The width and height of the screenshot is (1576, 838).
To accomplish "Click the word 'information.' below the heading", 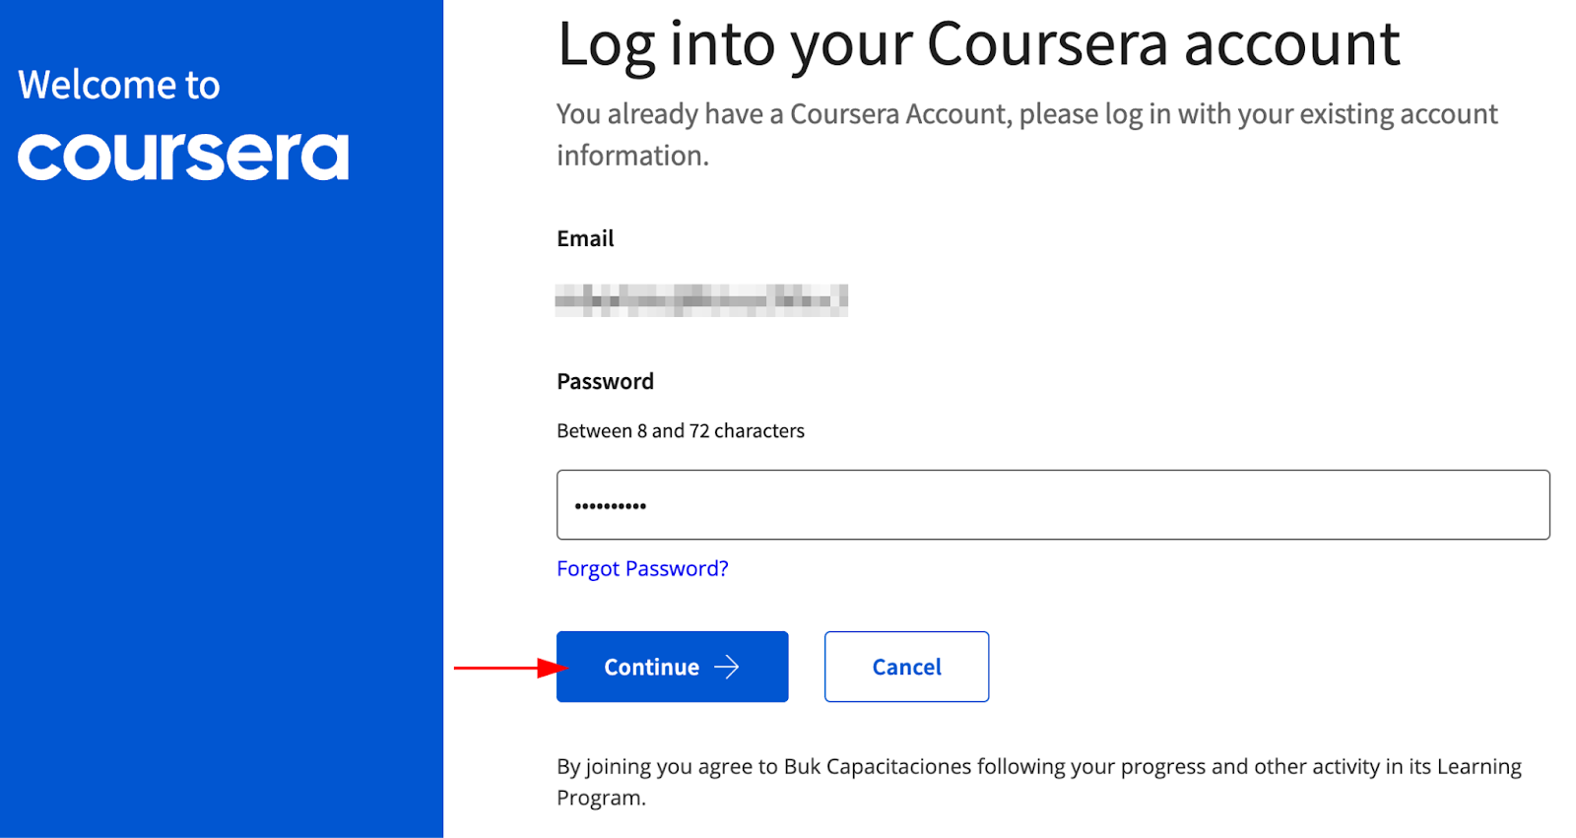I will point(632,157).
